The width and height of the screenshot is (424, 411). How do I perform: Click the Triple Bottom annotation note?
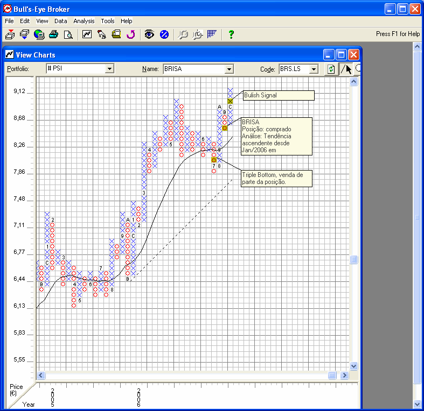tap(276, 178)
